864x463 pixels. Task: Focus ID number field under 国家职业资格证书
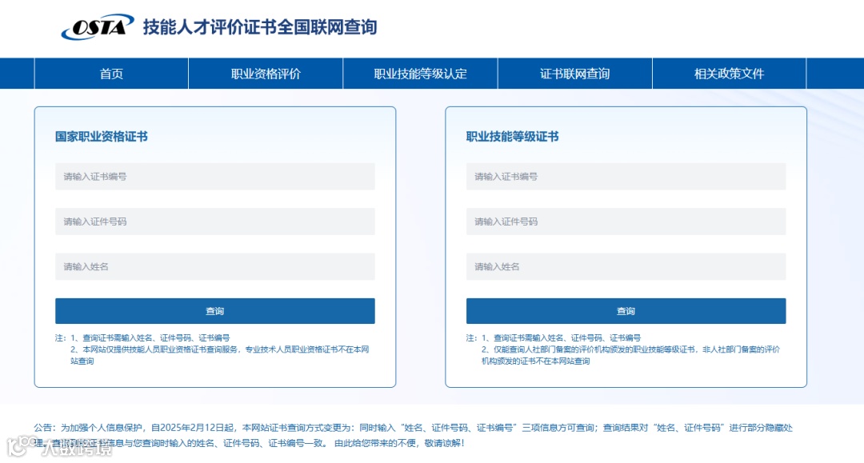[215, 222]
